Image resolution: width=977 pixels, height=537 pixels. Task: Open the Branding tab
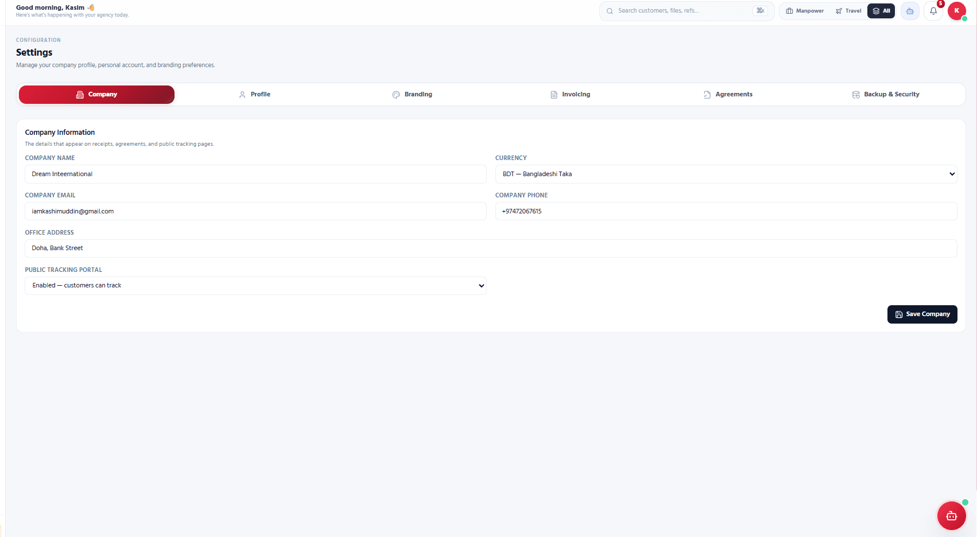coord(412,95)
